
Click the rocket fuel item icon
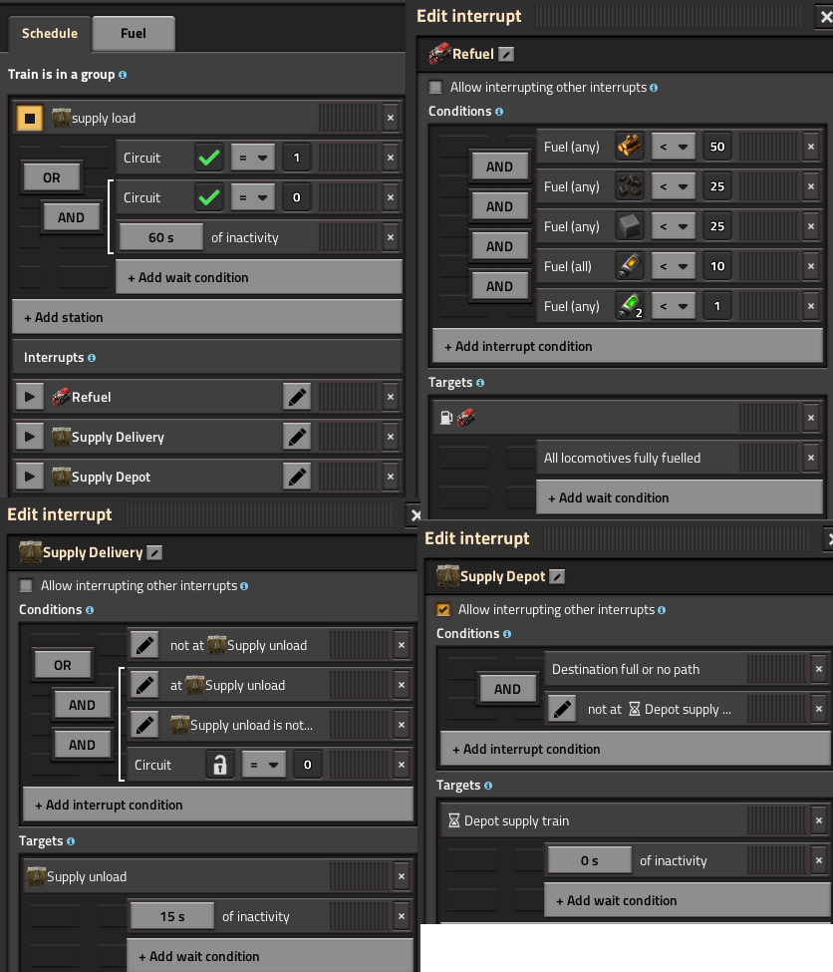(x=629, y=266)
